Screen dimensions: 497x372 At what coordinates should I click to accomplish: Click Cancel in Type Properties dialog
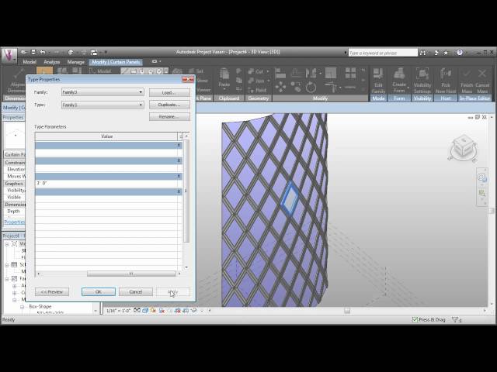(x=136, y=291)
